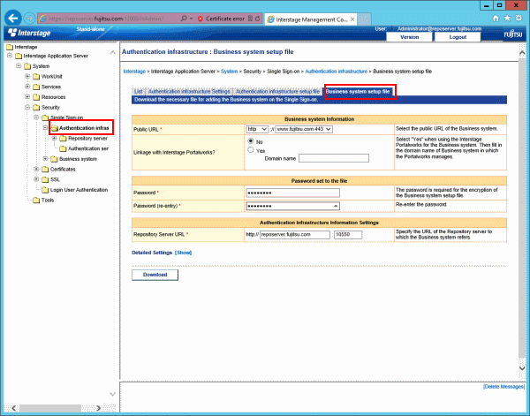
Task: Click the Download button
Action: tap(155, 275)
